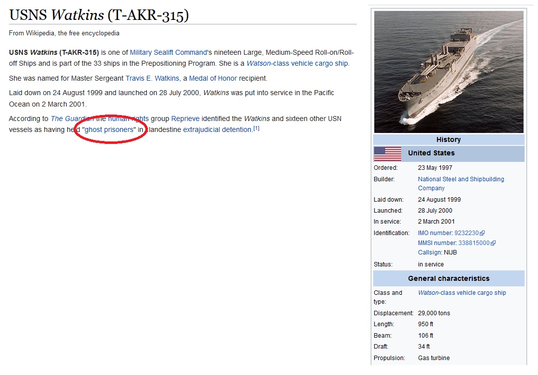
Task: Open The Guardian link
Action: point(72,119)
